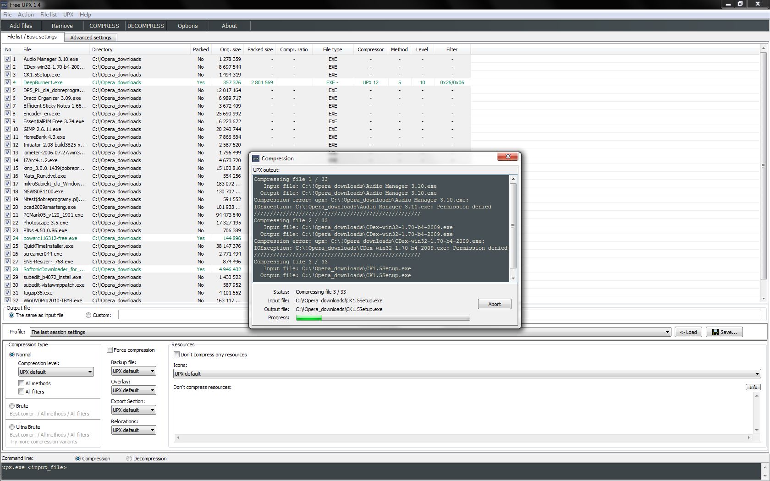Sort by Directory column header

(x=139, y=49)
